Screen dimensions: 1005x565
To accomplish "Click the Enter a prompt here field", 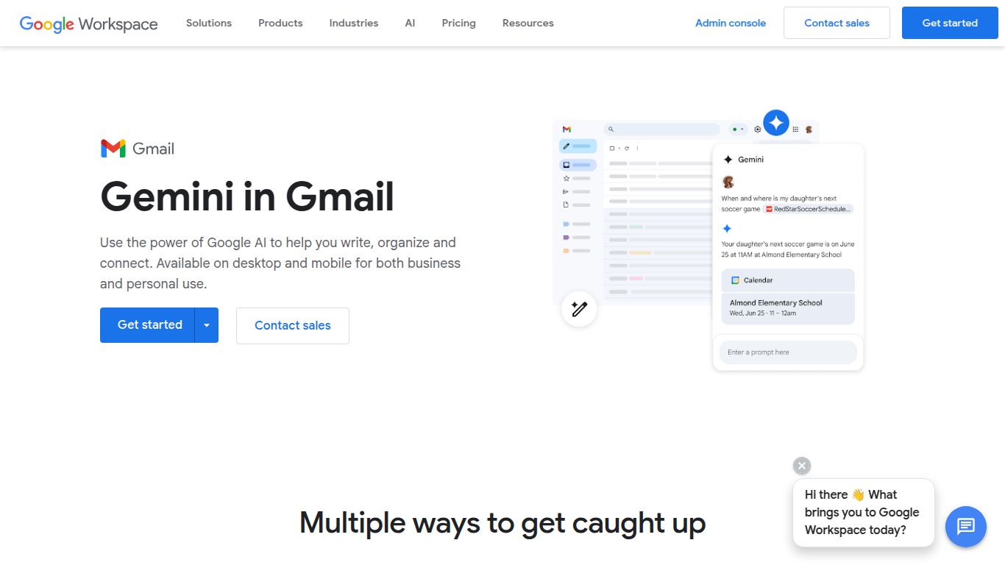I will click(787, 352).
